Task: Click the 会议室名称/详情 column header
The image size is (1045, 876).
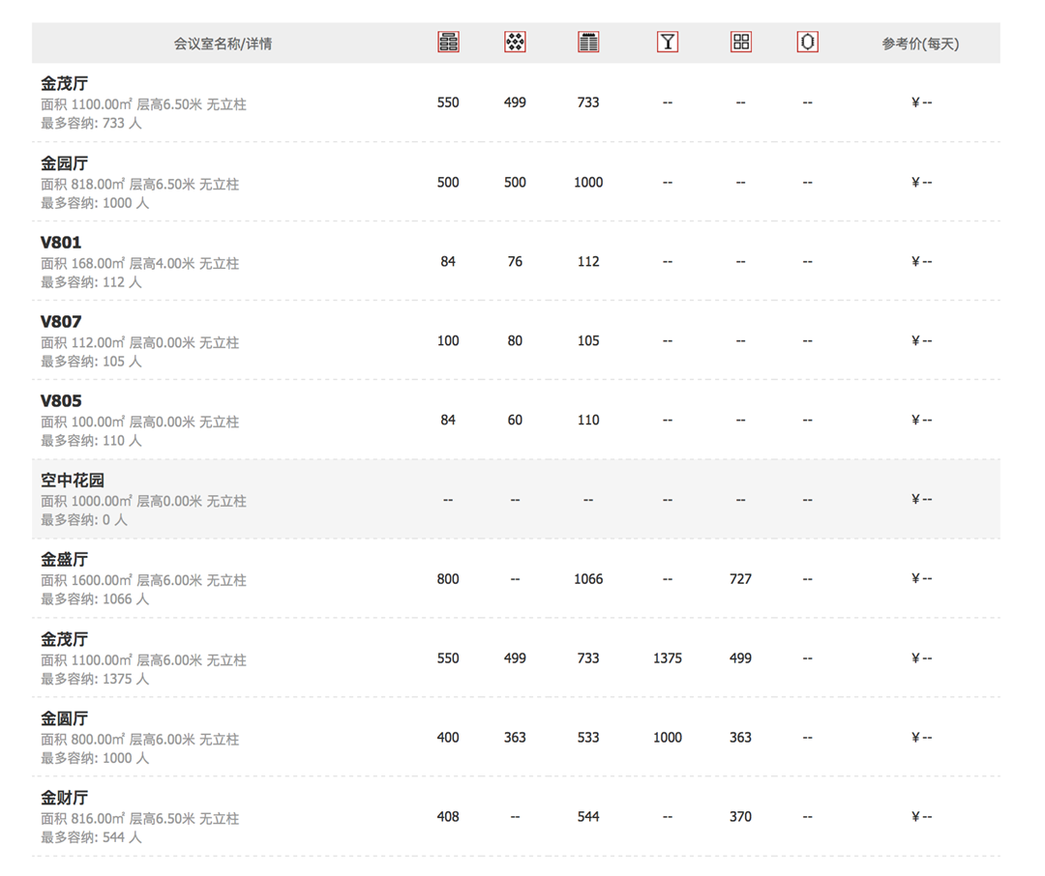Action: 223,44
